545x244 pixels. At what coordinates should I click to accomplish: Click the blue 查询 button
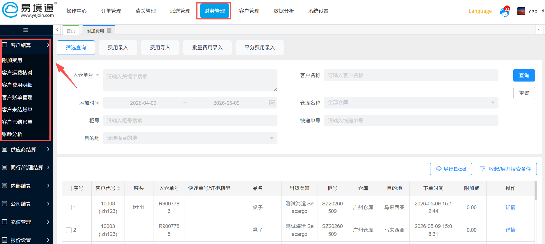click(524, 75)
